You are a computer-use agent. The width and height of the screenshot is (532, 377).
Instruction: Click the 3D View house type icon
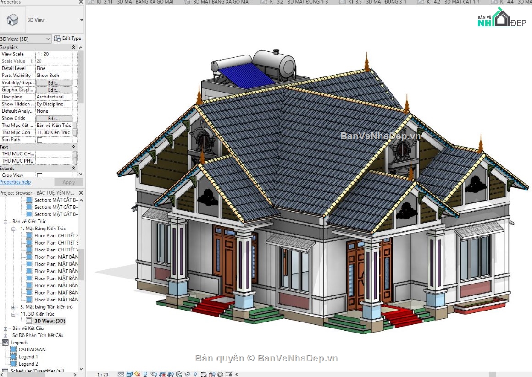click(12, 20)
